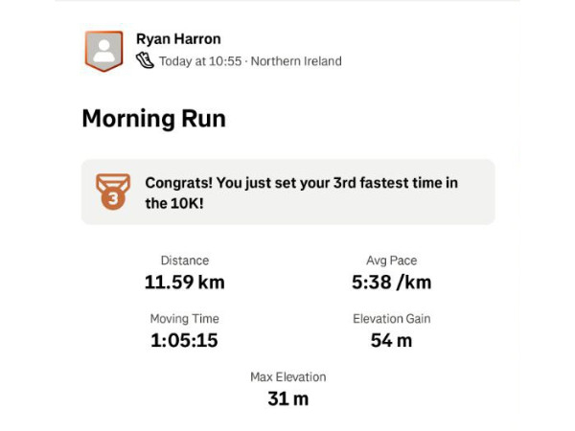575x431 pixels.
Task: Click the Distance label
Action: coord(185,261)
